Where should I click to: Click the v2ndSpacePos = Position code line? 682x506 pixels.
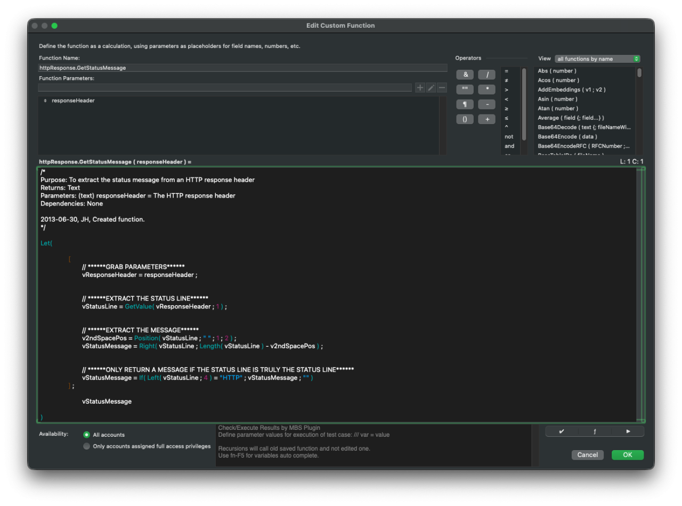pos(159,338)
